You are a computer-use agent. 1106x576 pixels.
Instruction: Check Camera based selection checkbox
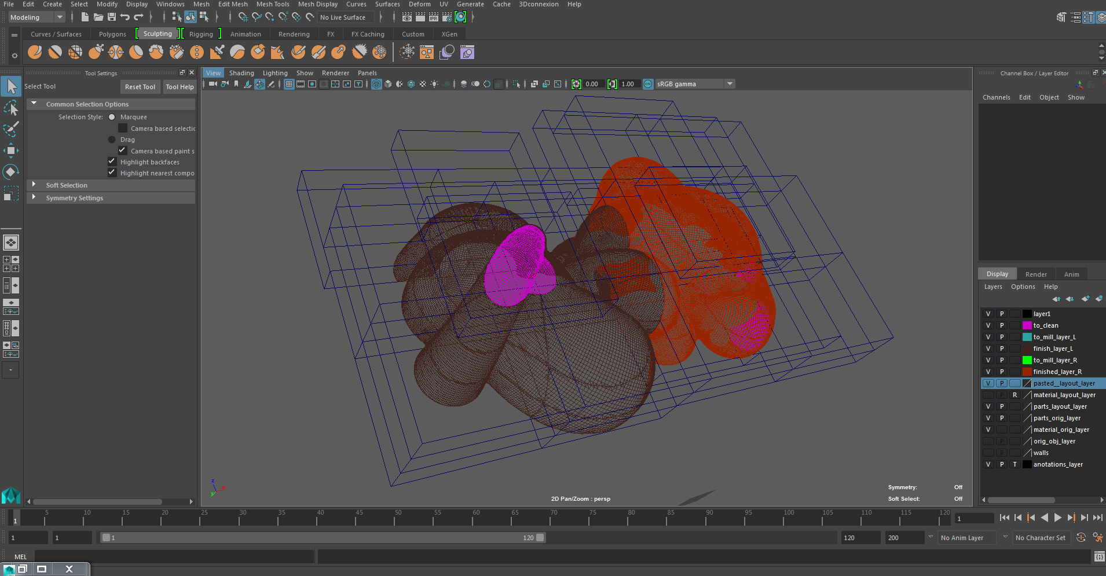pyautogui.click(x=123, y=128)
